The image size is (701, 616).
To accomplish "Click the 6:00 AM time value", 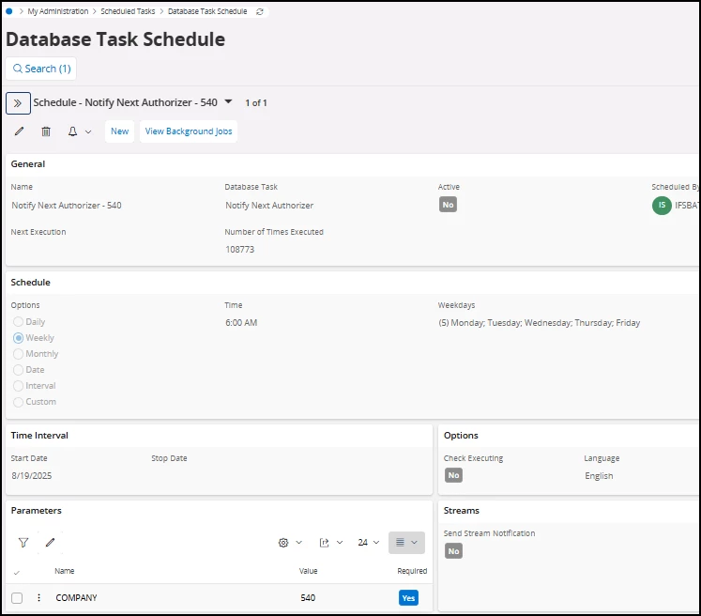I will [x=241, y=322].
